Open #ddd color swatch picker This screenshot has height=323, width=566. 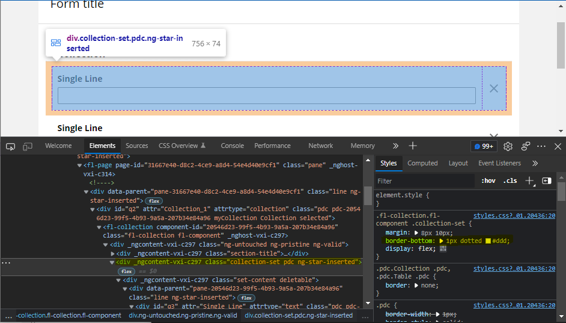(x=488, y=241)
